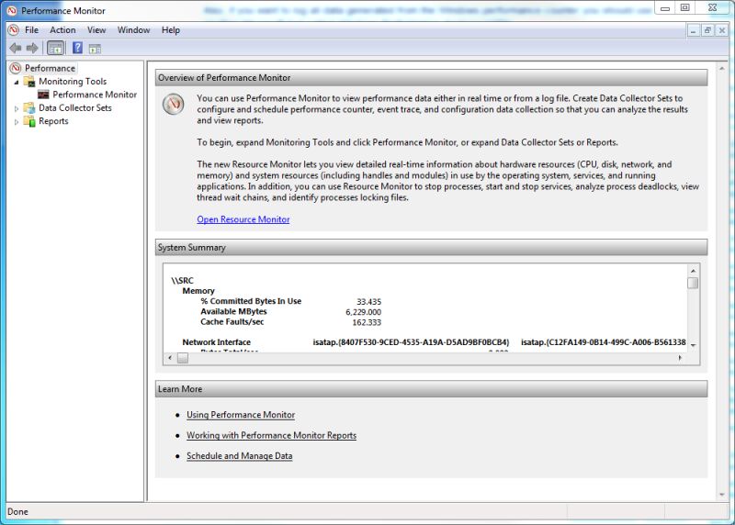Close the inner MMC child window
This screenshot has height=525, width=735.
722,31
